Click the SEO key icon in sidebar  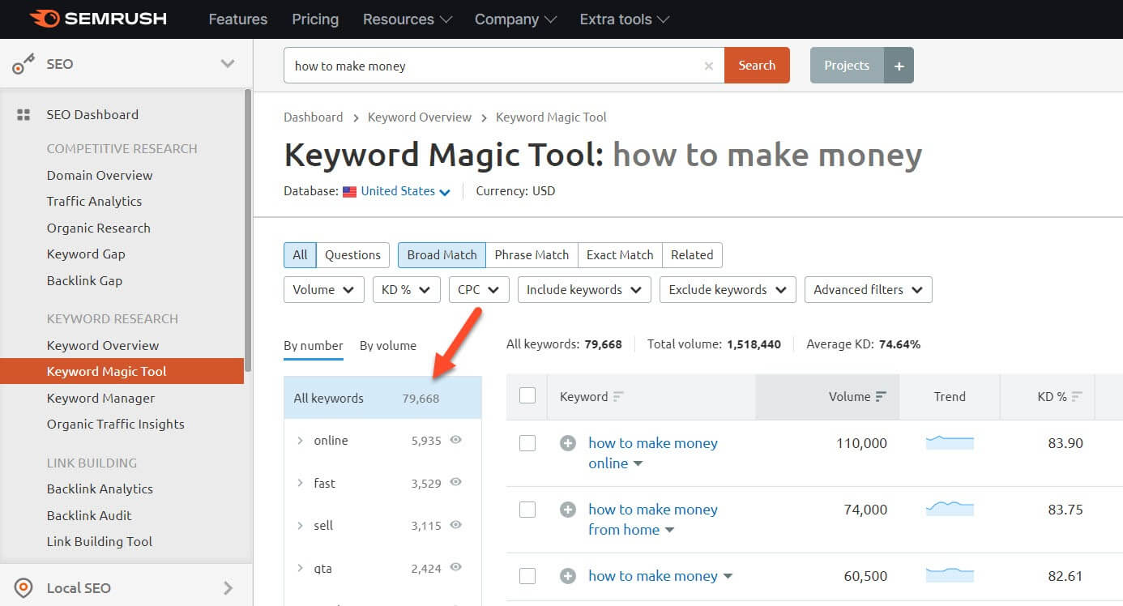(23, 64)
